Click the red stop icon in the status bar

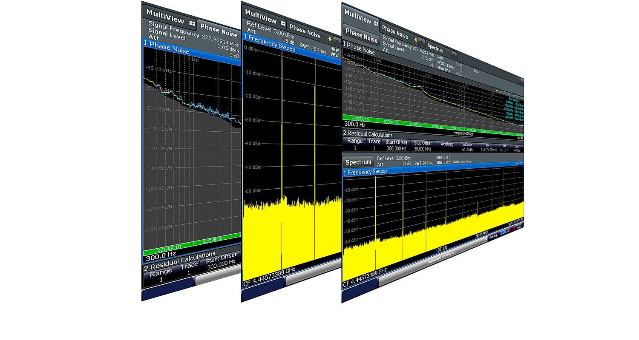(x=509, y=230)
